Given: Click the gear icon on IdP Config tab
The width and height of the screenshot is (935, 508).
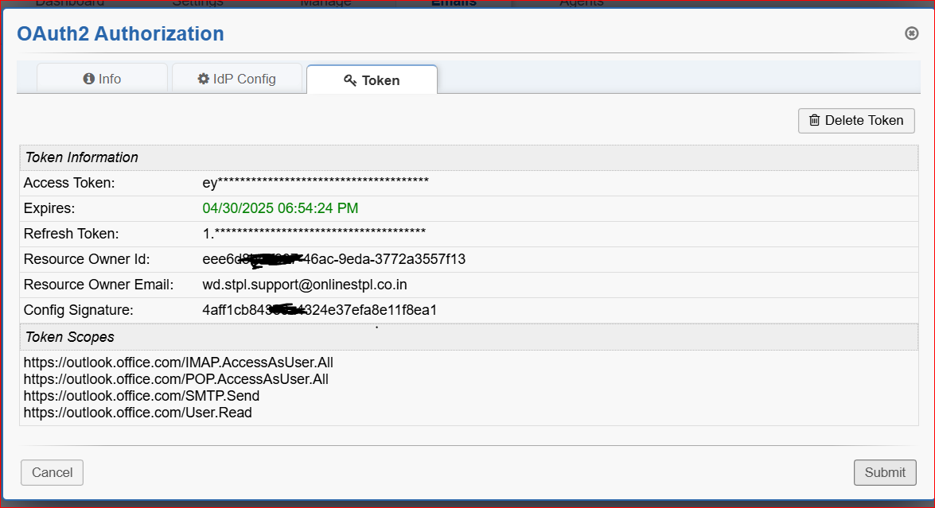Looking at the screenshot, I should point(204,79).
